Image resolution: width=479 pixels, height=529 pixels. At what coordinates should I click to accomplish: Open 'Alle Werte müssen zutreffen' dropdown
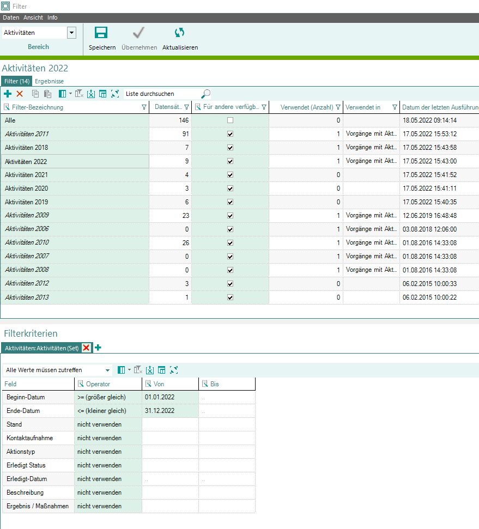pos(107,370)
